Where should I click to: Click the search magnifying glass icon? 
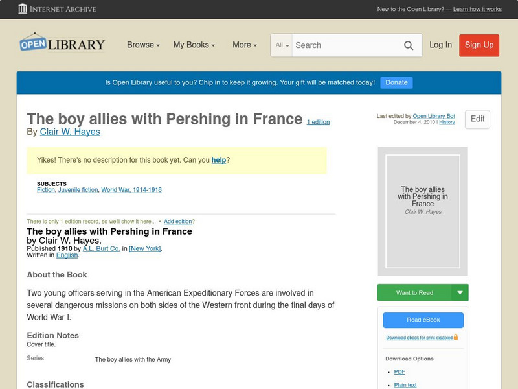pos(408,45)
